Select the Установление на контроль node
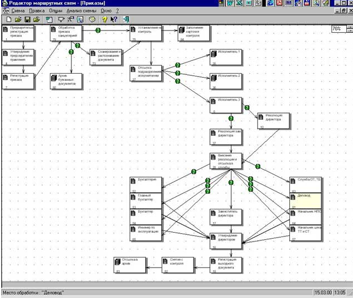Image resolution: width=353 pixels, height=298 pixels. coord(146,33)
